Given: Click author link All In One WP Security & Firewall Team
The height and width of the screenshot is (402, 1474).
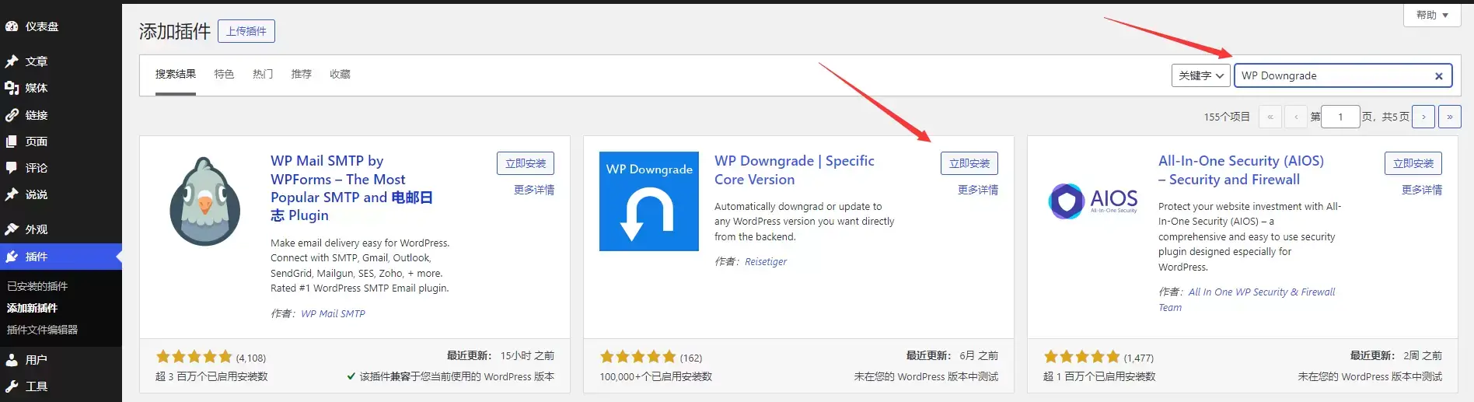Looking at the screenshot, I should [x=1246, y=299].
